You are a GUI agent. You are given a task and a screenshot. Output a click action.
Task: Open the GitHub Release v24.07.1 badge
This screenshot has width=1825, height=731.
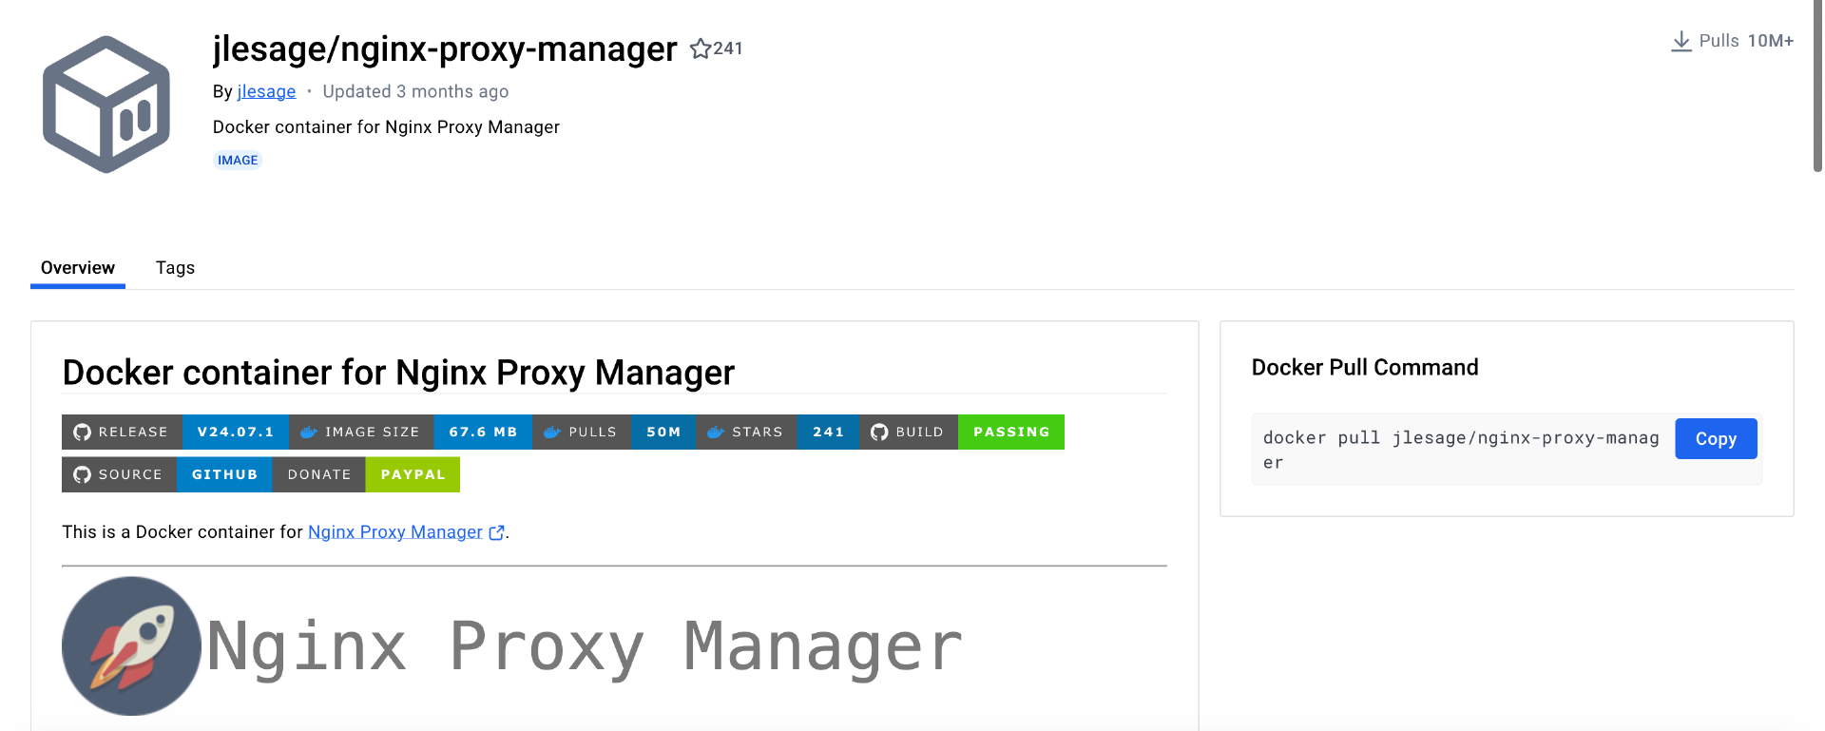(175, 432)
